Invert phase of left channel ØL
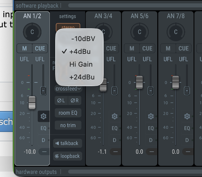202x177 pixels. click(x=61, y=100)
